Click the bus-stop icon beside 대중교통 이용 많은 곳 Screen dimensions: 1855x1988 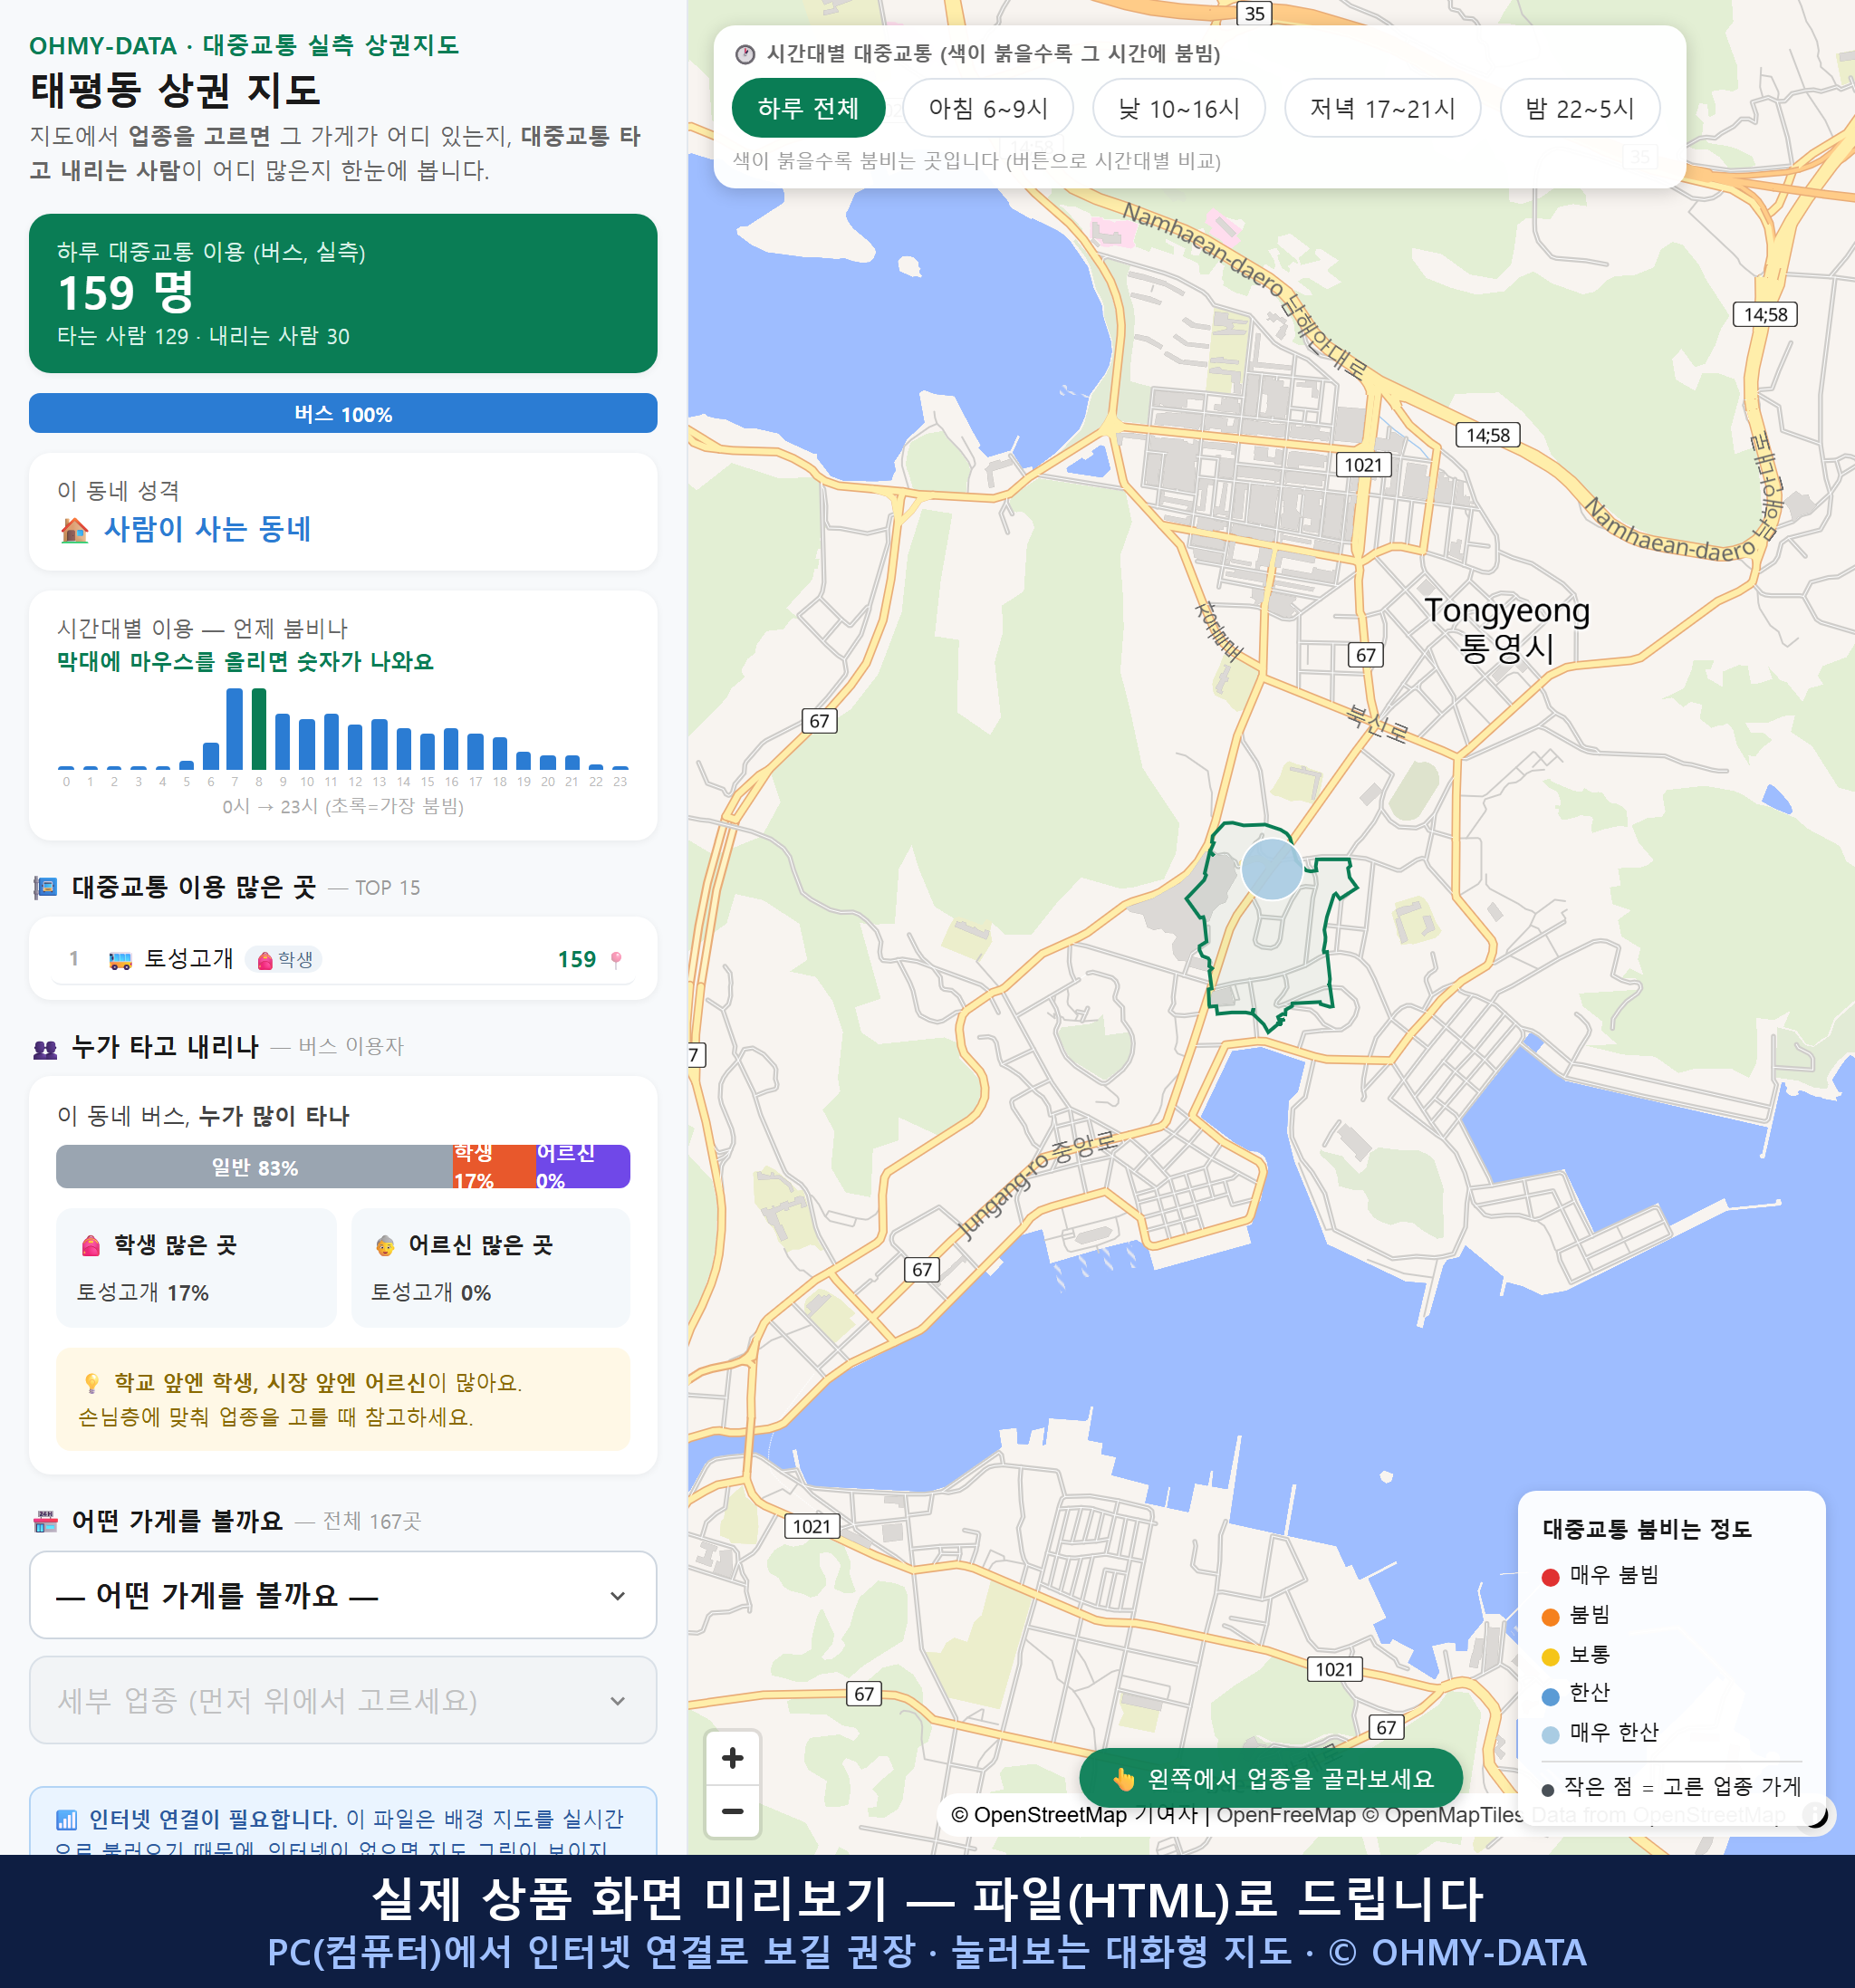(x=45, y=887)
